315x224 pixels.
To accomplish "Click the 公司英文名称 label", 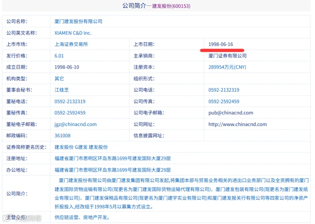I will pos(21,33).
